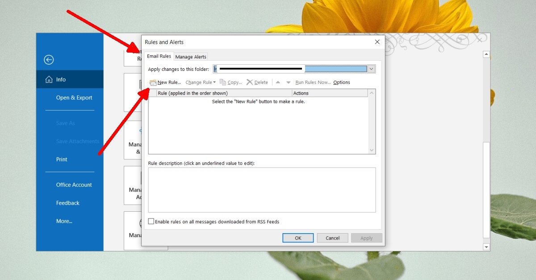Screen dimensions: 536x280
Task: Move the rule up with the up arrow
Action: 277,82
